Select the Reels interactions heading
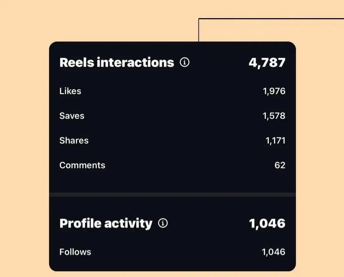The image size is (344, 277). (117, 62)
